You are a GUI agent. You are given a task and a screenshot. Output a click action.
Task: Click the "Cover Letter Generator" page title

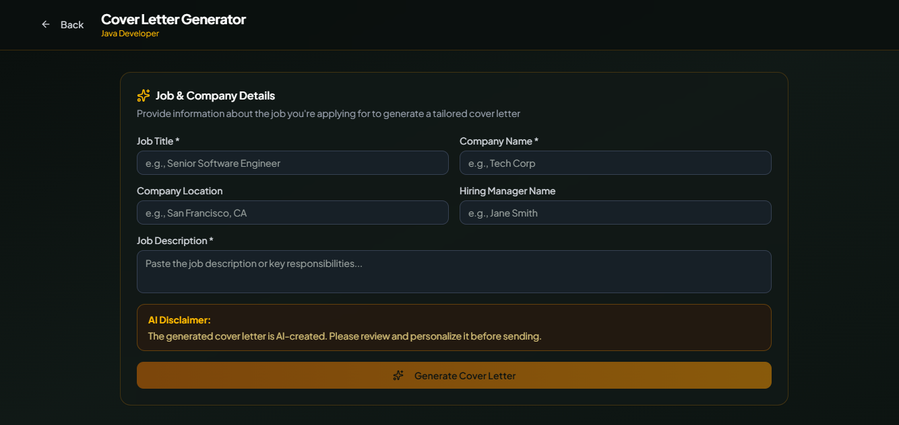173,20
